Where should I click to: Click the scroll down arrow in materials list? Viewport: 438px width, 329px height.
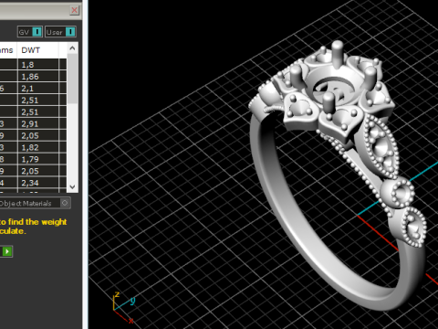coord(72,186)
